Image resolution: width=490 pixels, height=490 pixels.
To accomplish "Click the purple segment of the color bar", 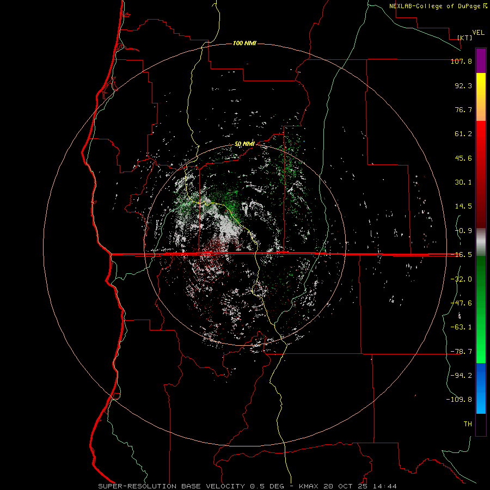I will pyautogui.click(x=481, y=60).
